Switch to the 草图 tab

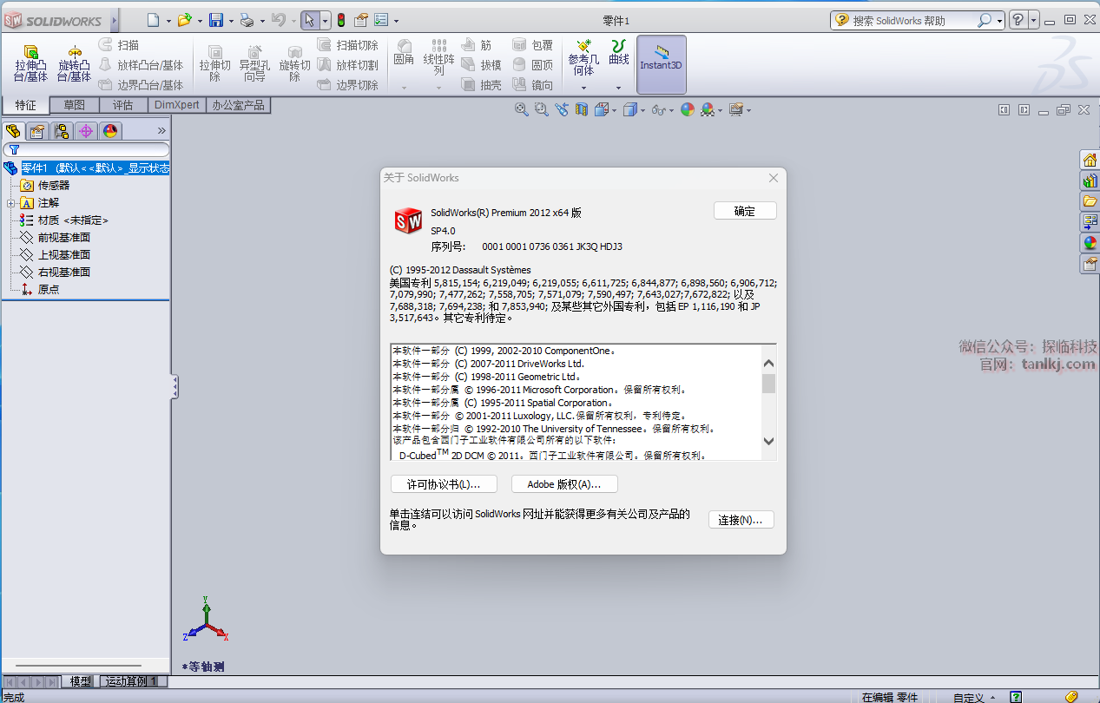click(75, 105)
